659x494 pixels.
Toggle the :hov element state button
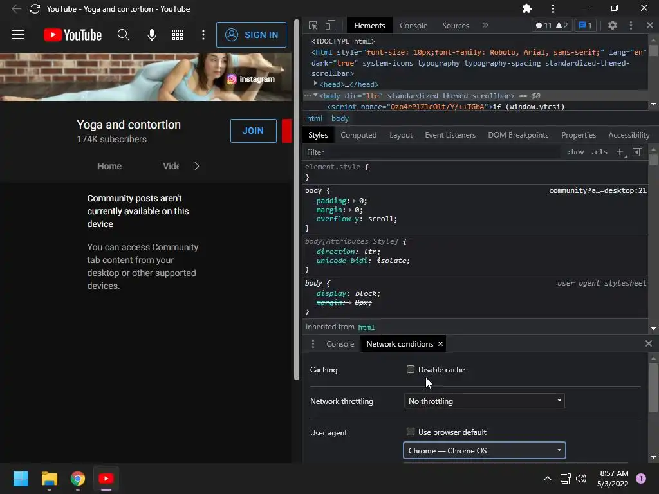[x=575, y=152]
